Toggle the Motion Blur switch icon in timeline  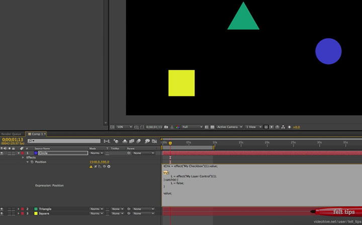[139, 141]
